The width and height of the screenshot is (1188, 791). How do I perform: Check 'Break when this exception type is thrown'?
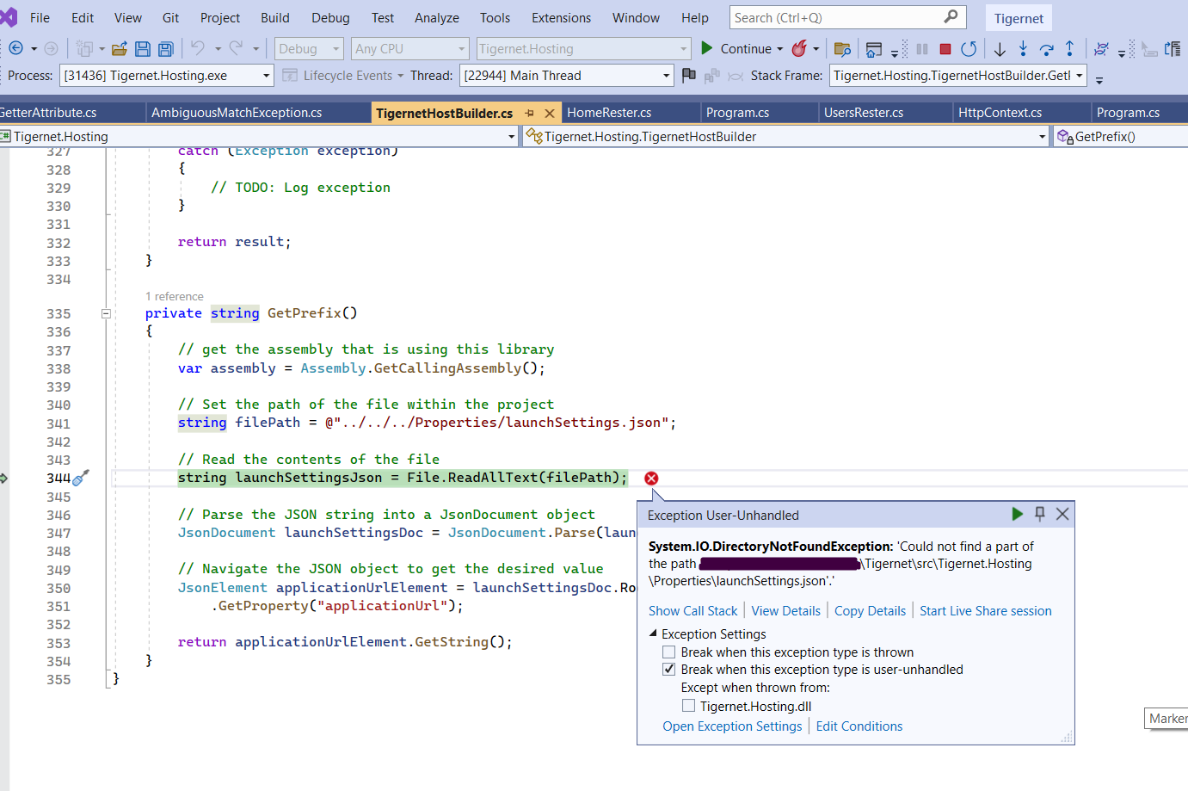tap(669, 652)
